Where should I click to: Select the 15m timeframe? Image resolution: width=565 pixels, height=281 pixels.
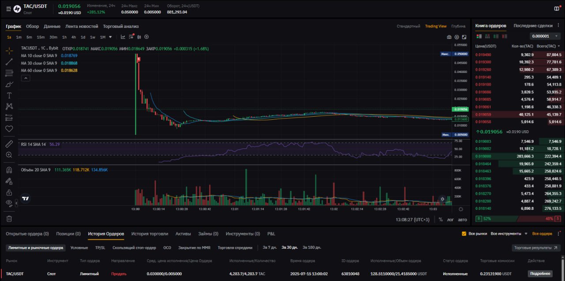coord(41,37)
